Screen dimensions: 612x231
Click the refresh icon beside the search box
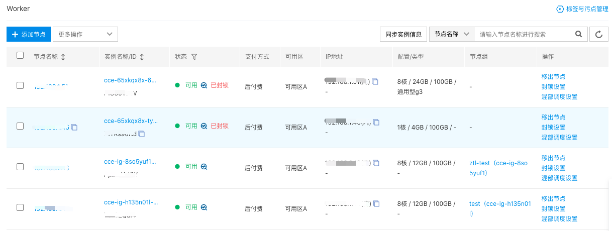598,34
